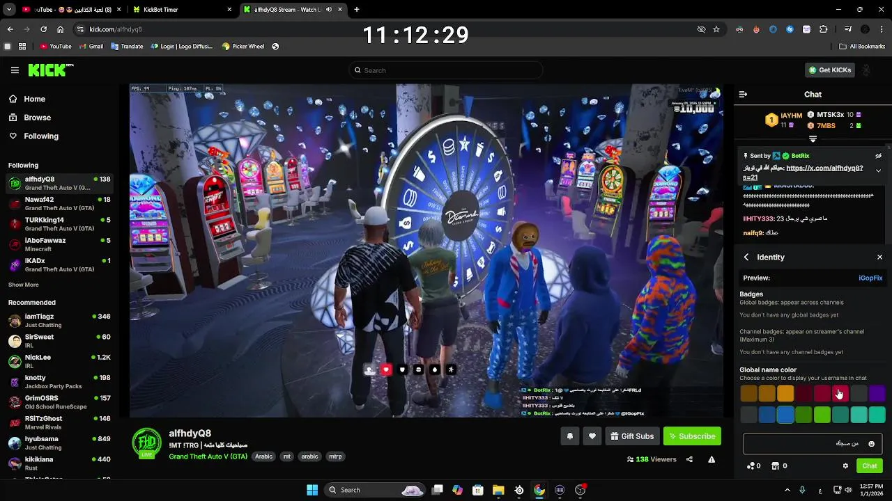Viewport: 892px width, 501px height.
Task: Expand the pinned message chevron
Action: tap(878, 170)
